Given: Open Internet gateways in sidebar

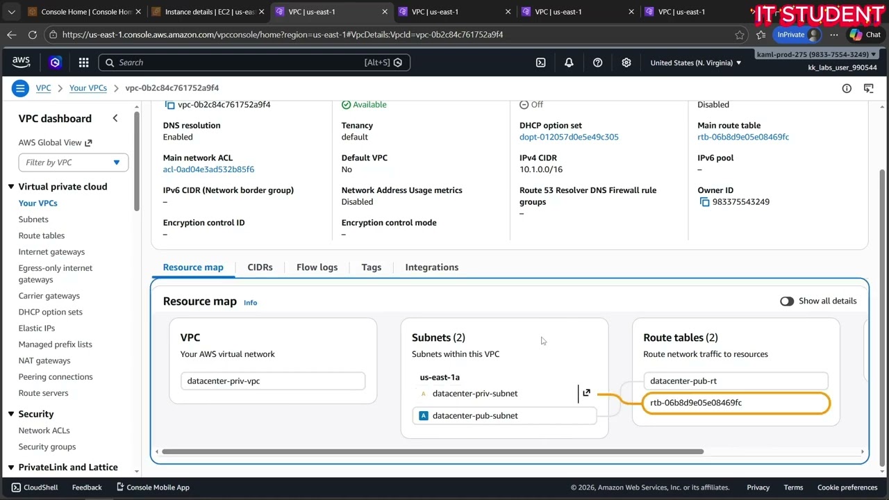Looking at the screenshot, I should click(x=51, y=252).
